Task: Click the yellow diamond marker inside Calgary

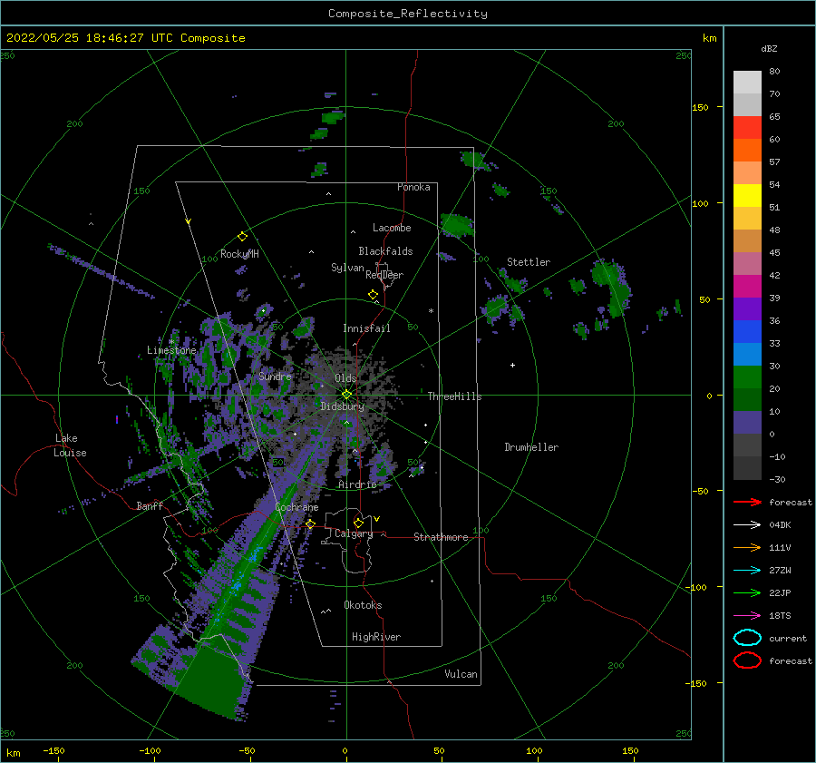Action: (358, 523)
